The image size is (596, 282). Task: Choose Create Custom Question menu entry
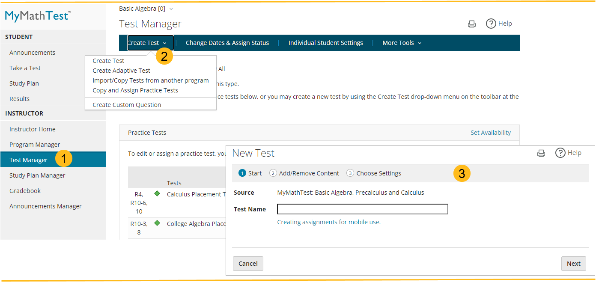[x=127, y=105]
